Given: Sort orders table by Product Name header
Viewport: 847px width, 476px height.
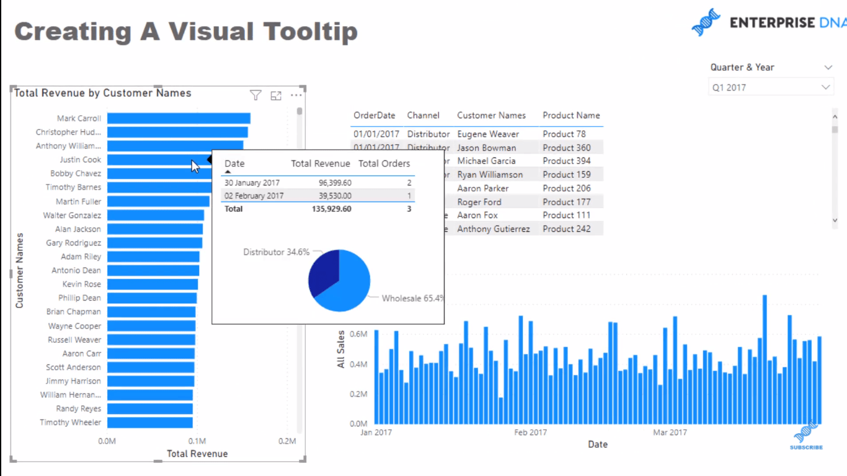Looking at the screenshot, I should coord(571,115).
